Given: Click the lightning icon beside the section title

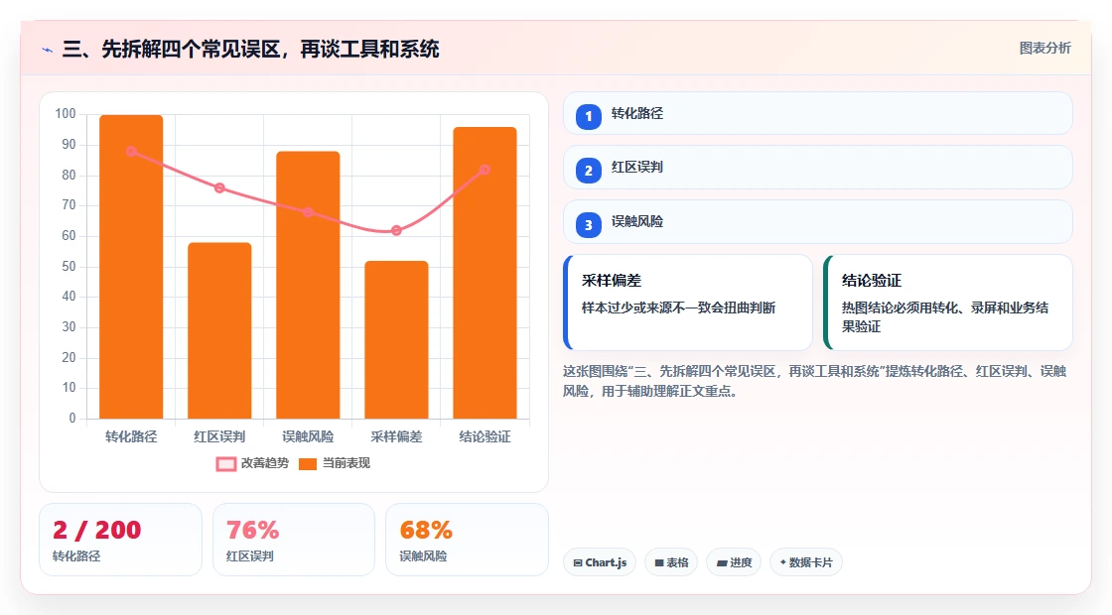Looking at the screenshot, I should click(x=48, y=51).
